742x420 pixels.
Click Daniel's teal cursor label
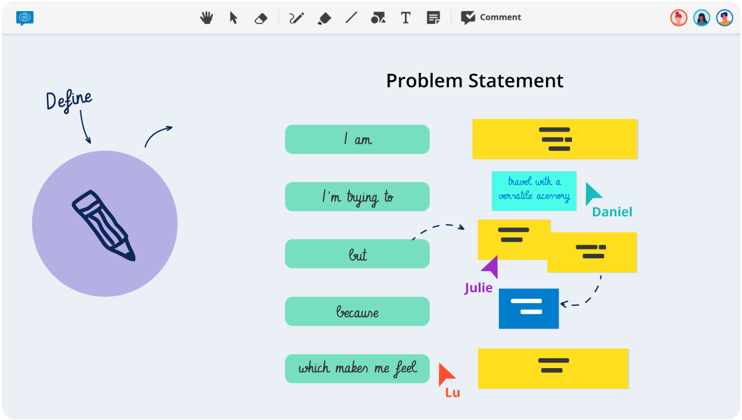click(612, 212)
